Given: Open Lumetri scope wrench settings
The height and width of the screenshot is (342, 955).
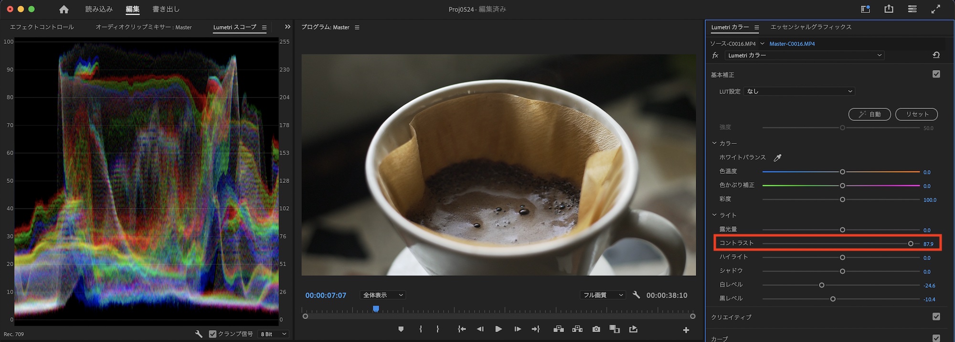Looking at the screenshot, I should tap(199, 334).
